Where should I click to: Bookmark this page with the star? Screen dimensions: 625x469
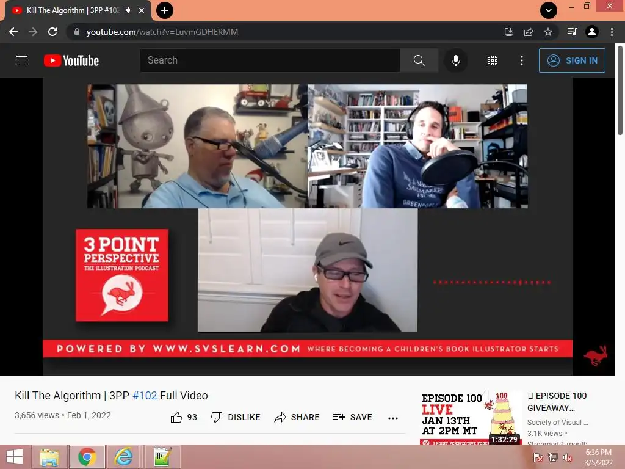click(x=548, y=32)
